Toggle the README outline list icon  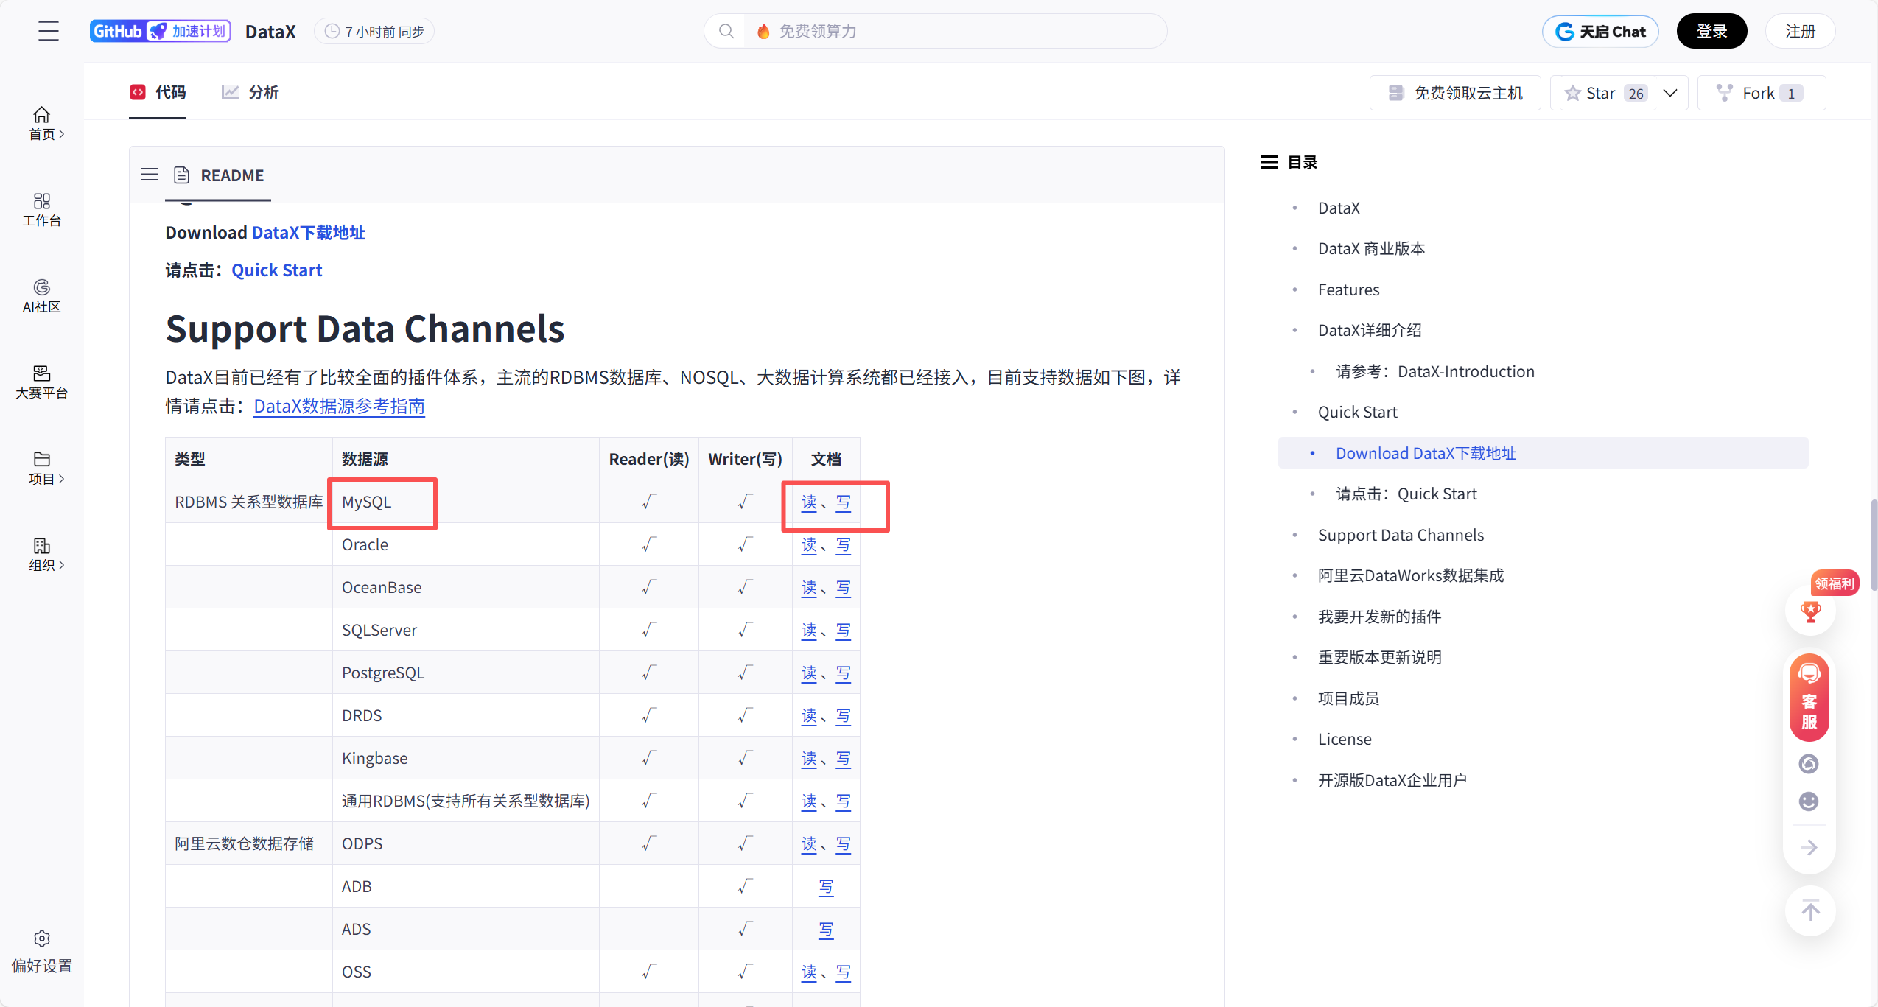[x=150, y=175]
